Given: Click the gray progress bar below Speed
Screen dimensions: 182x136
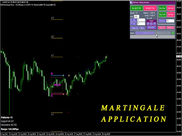Looking at the screenshot, I should coord(152,37).
